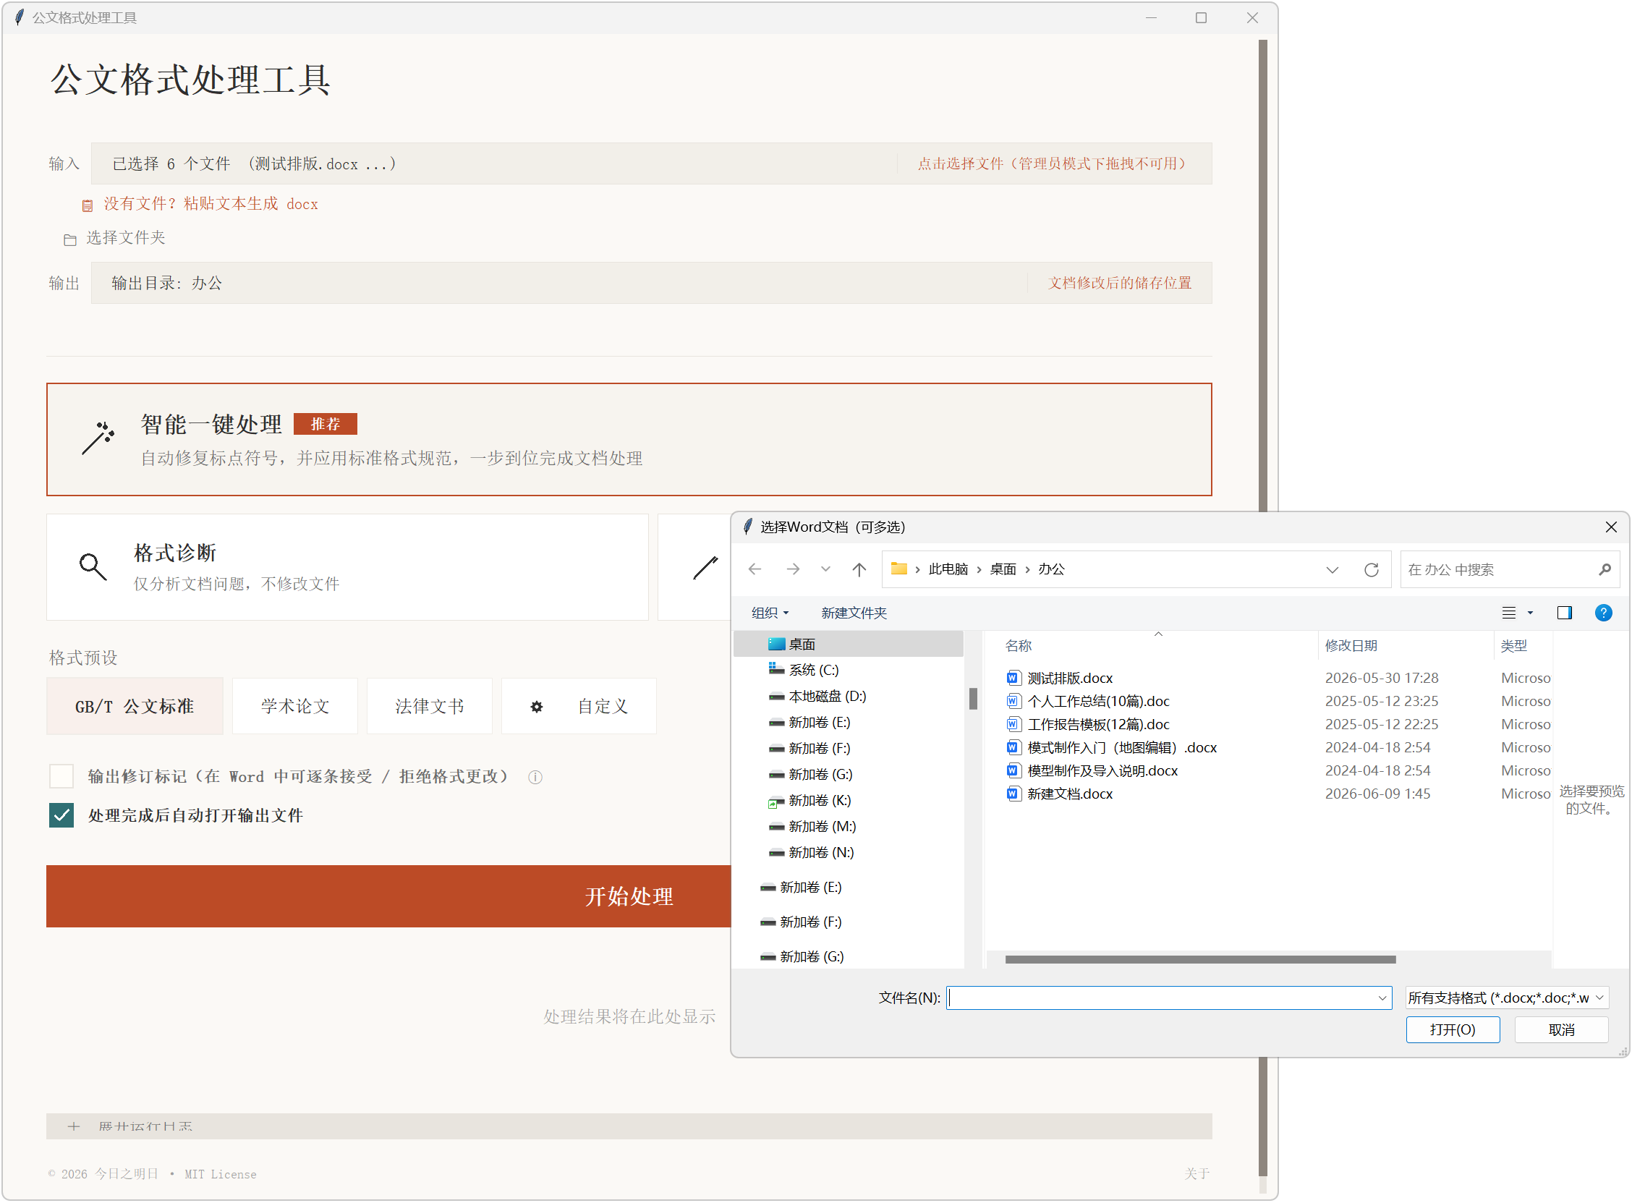Viewport: 1632px width, 1203px height.
Task: Click the view layout icon in dialog
Action: point(1509,613)
